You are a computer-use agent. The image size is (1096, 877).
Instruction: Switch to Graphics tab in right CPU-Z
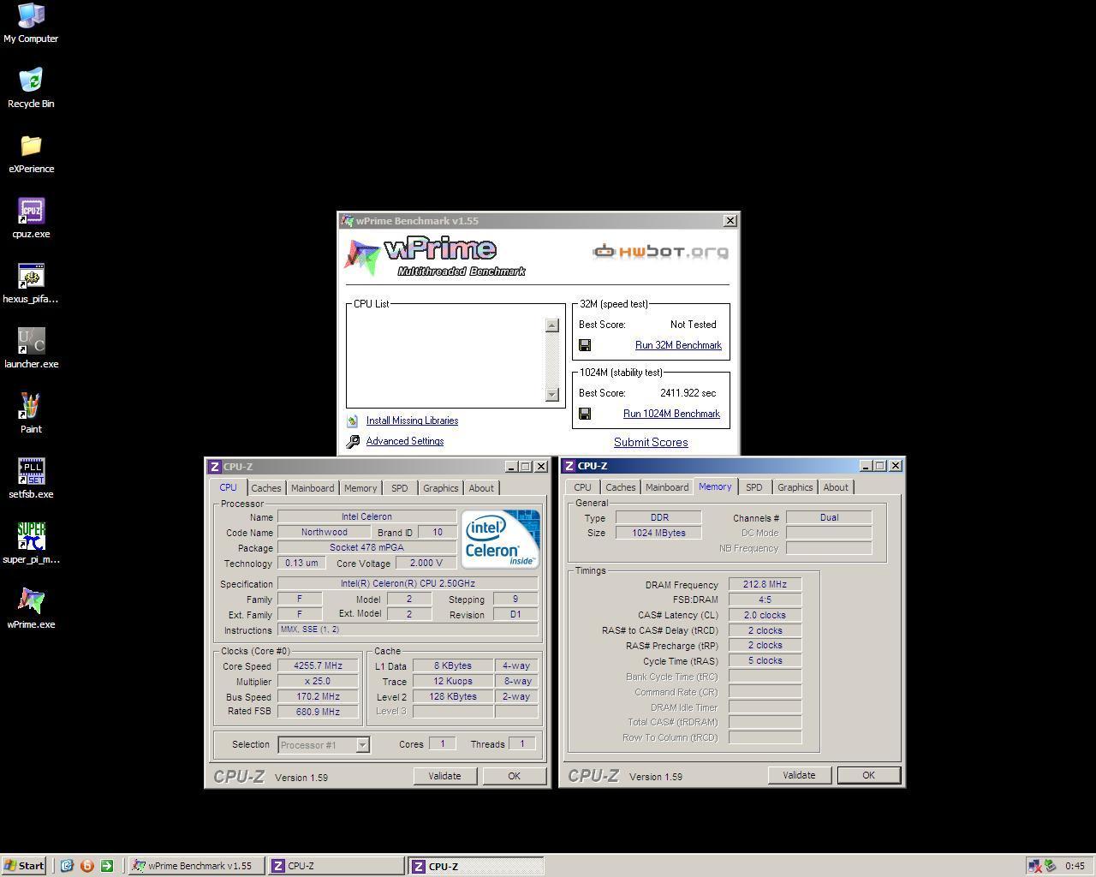click(x=795, y=487)
